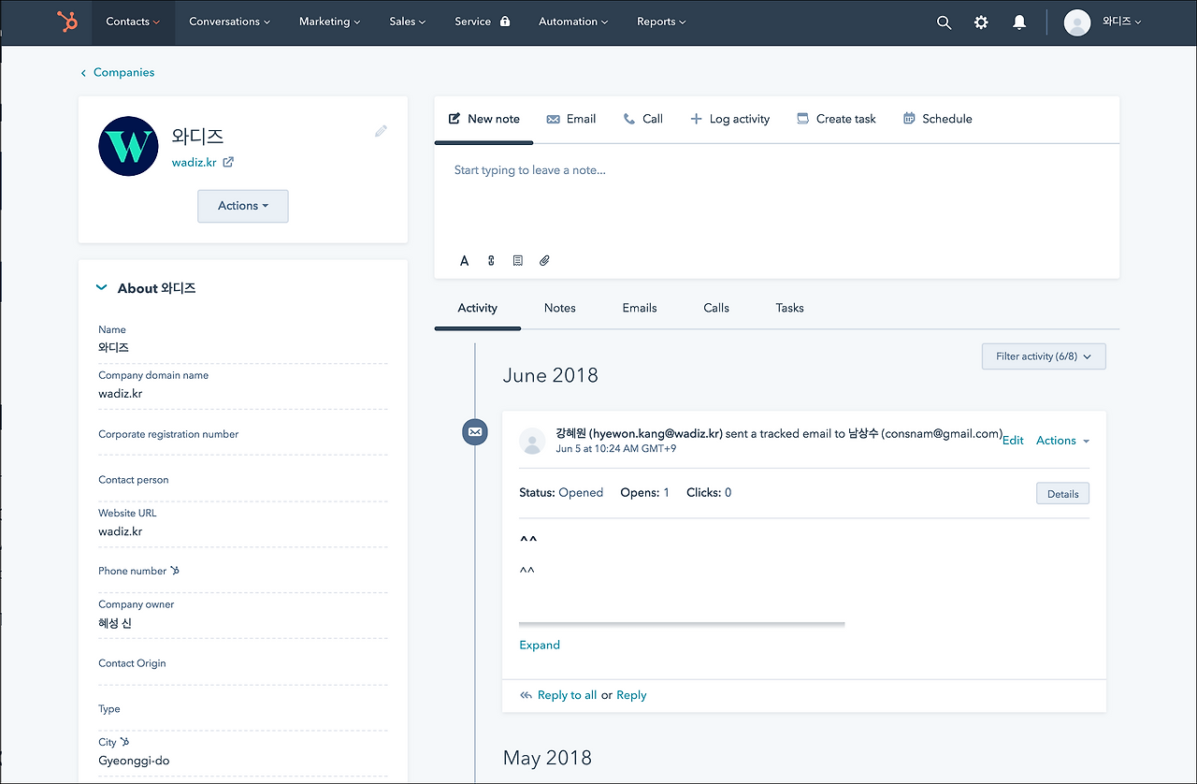Click the Reply to all link
This screenshot has width=1197, height=784.
click(567, 695)
